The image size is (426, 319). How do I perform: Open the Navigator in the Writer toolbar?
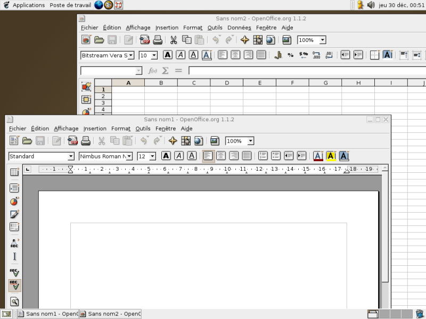tap(173, 141)
